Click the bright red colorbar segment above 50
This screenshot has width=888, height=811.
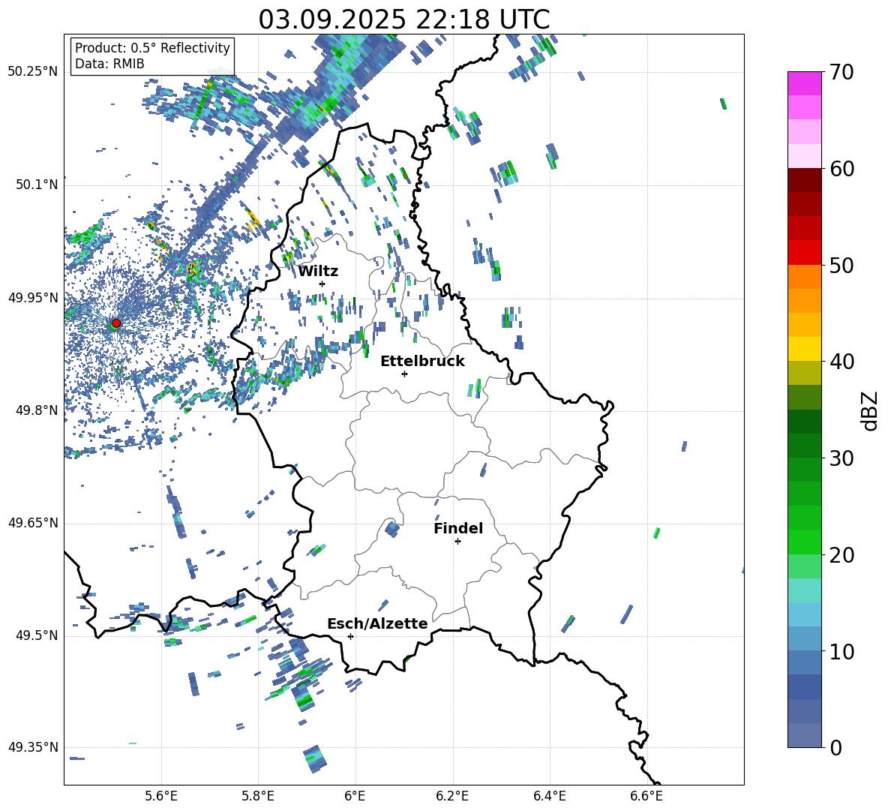tap(804, 253)
